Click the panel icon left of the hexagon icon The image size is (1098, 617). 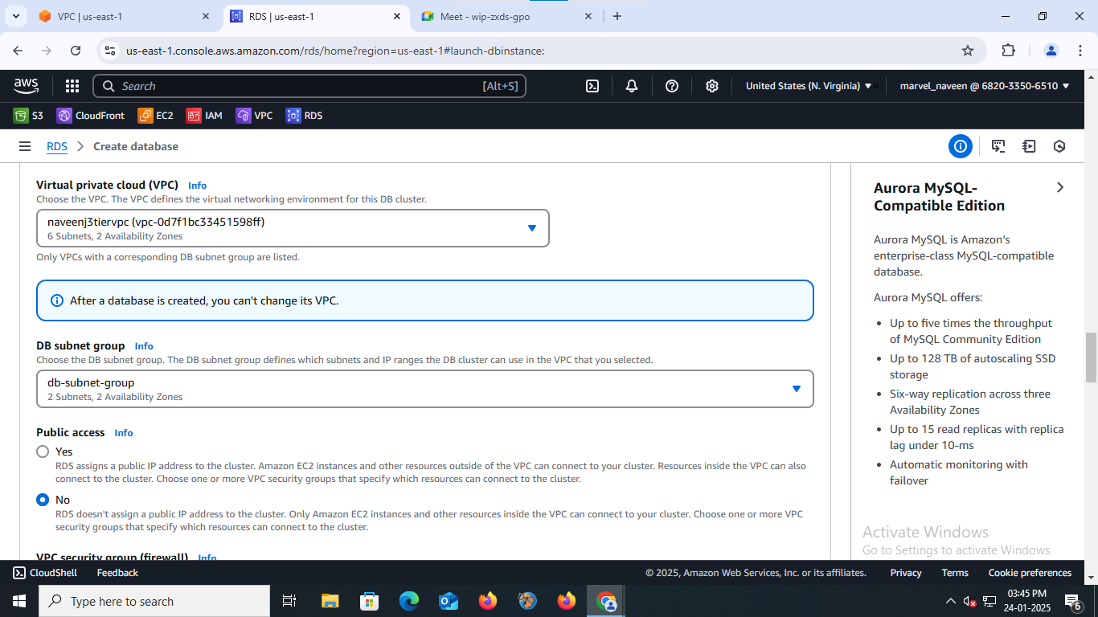pyautogui.click(x=1029, y=146)
